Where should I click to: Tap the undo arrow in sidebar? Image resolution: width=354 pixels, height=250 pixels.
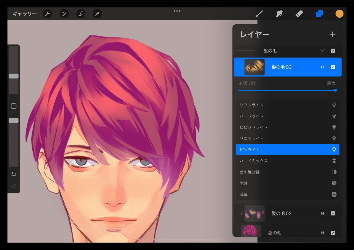tap(14, 174)
